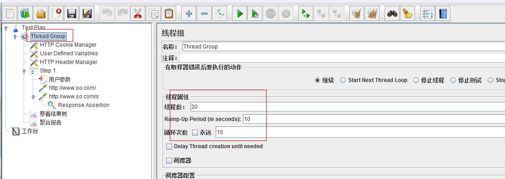The image size is (505, 179).
Task: Select 聚合报告 listener in tree
Action: [x=50, y=122]
